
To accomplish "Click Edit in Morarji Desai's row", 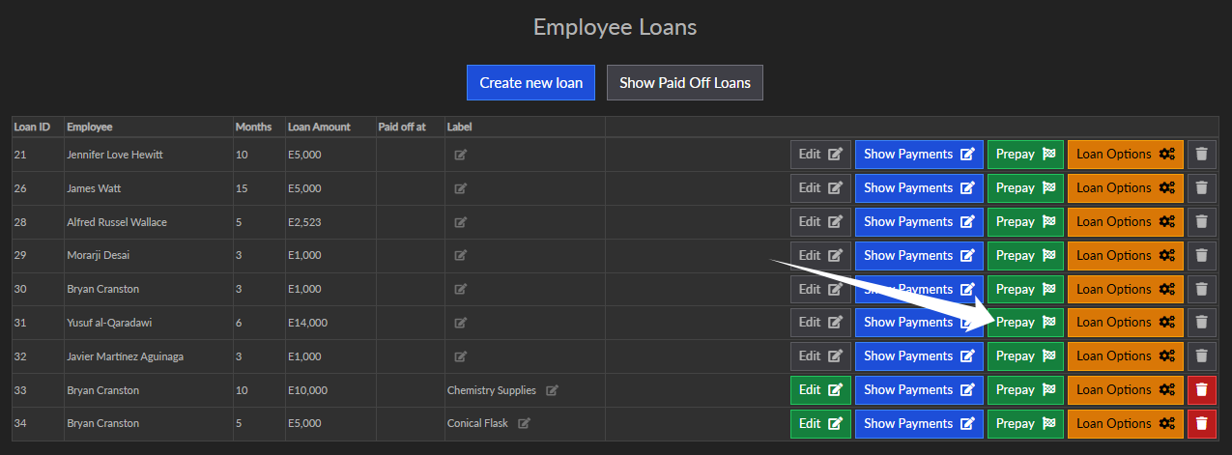I will [x=820, y=256].
